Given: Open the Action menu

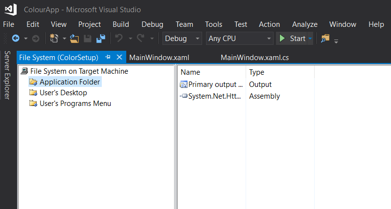Looking at the screenshot, I should tap(269, 24).
